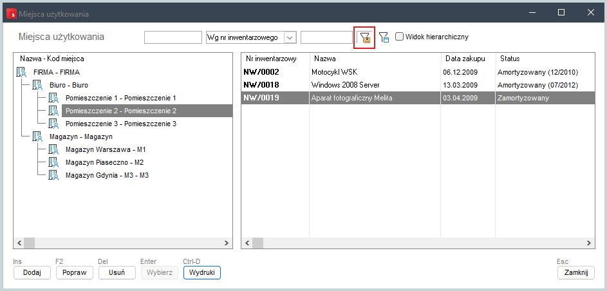Viewport: 607px width, 291px height.
Task: Select row NW/0019
Action: pyautogui.click(x=418, y=98)
